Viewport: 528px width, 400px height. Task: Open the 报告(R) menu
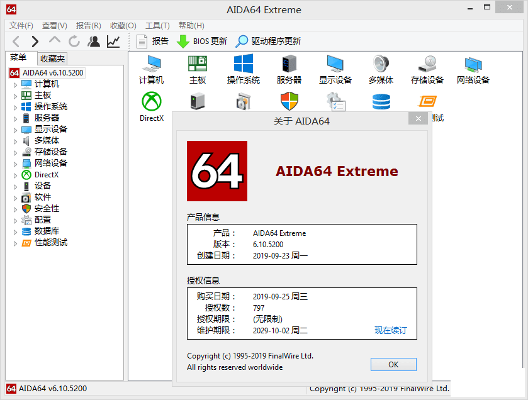point(88,26)
